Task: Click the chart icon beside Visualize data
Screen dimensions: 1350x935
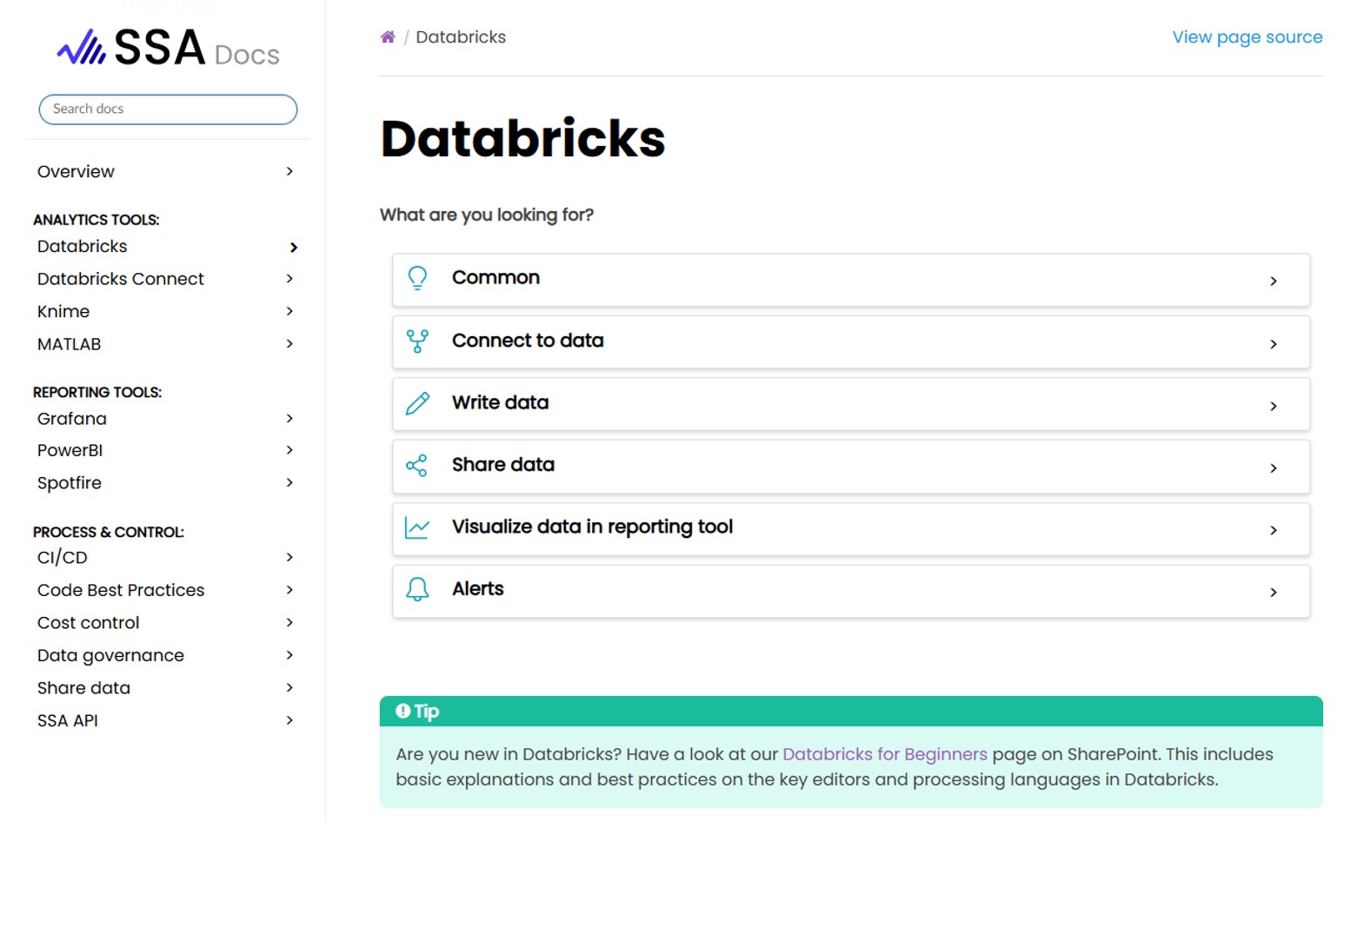Action: pyautogui.click(x=417, y=527)
